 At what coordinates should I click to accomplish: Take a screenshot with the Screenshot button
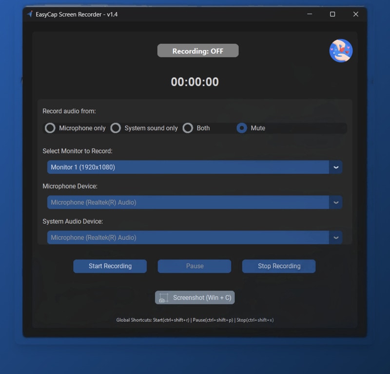[x=195, y=297]
